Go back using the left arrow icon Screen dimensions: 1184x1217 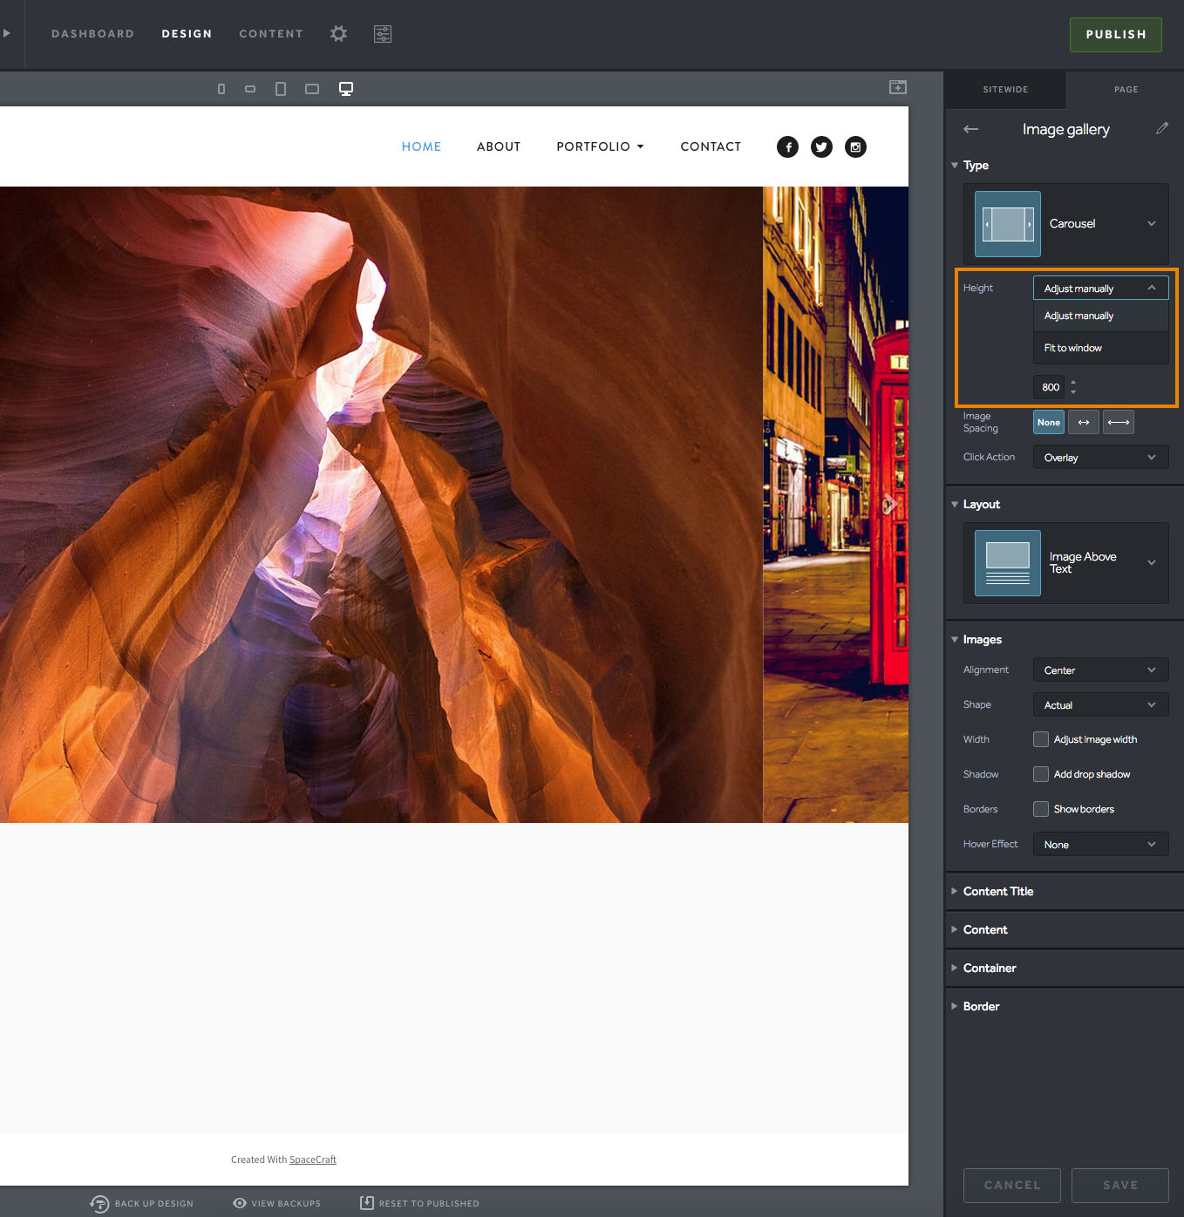970,129
